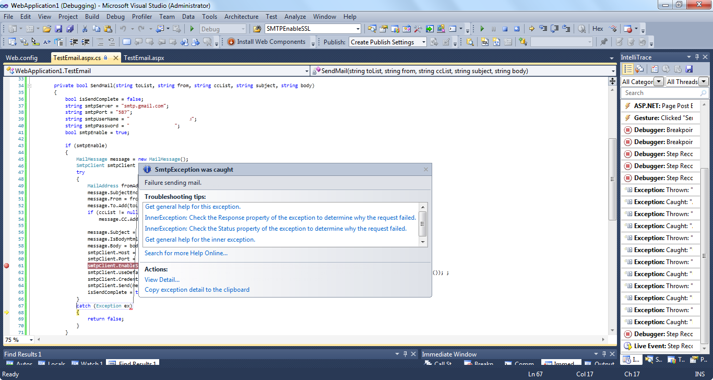The height and width of the screenshot is (380, 713).
Task: Save the IntelliTrace recording with the disk icon
Action: coord(689,68)
